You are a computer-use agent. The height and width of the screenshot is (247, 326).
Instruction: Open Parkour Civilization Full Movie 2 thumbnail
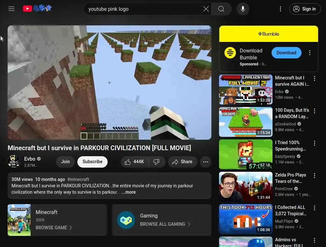(x=245, y=90)
